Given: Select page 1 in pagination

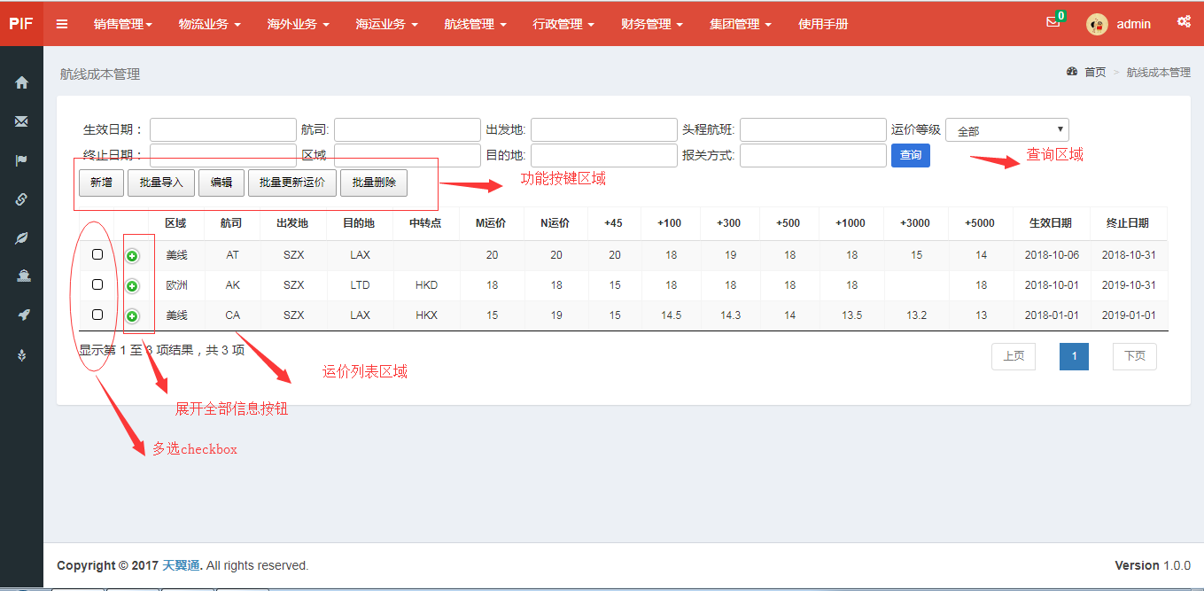Looking at the screenshot, I should 1075,356.
